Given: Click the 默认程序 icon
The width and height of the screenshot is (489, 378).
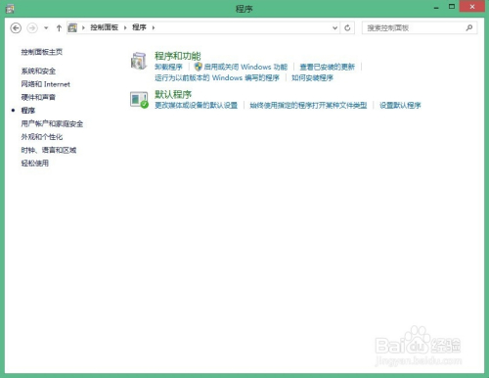Looking at the screenshot, I should click(139, 100).
